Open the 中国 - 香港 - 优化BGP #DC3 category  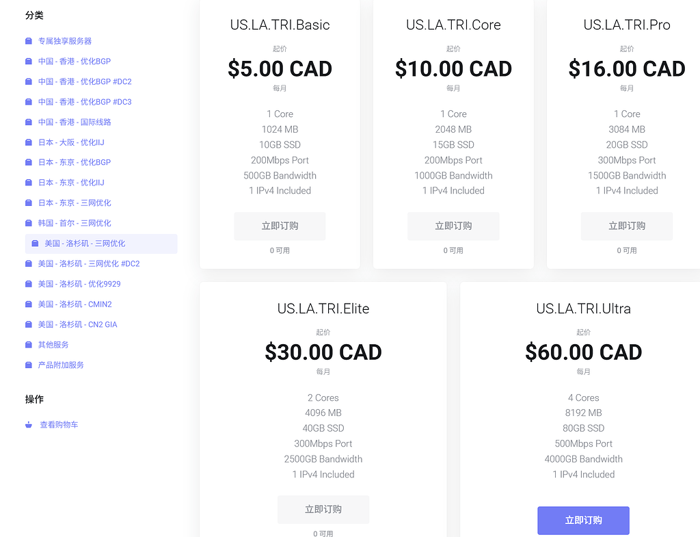(85, 102)
